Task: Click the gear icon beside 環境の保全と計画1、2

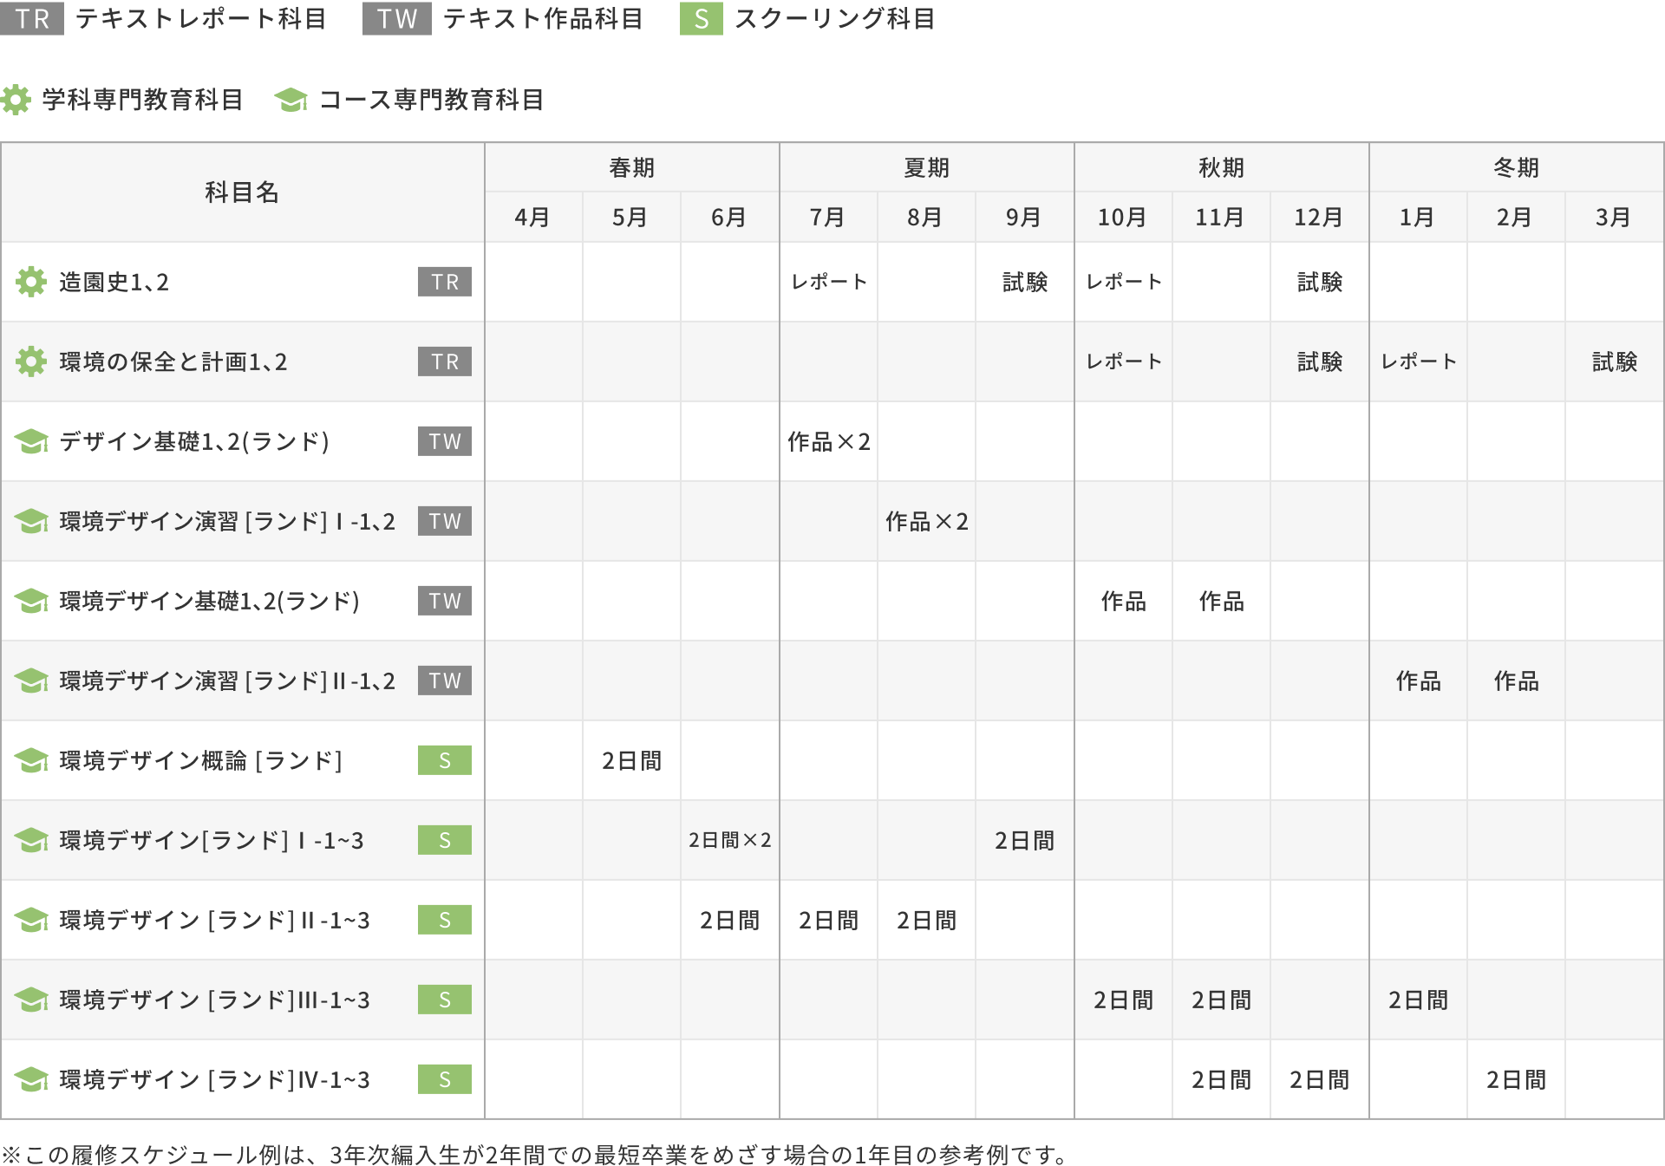Action: click(x=31, y=362)
